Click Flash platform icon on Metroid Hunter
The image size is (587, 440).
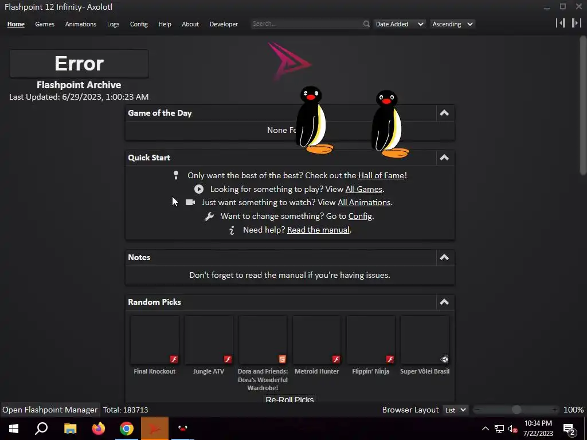tap(336, 359)
